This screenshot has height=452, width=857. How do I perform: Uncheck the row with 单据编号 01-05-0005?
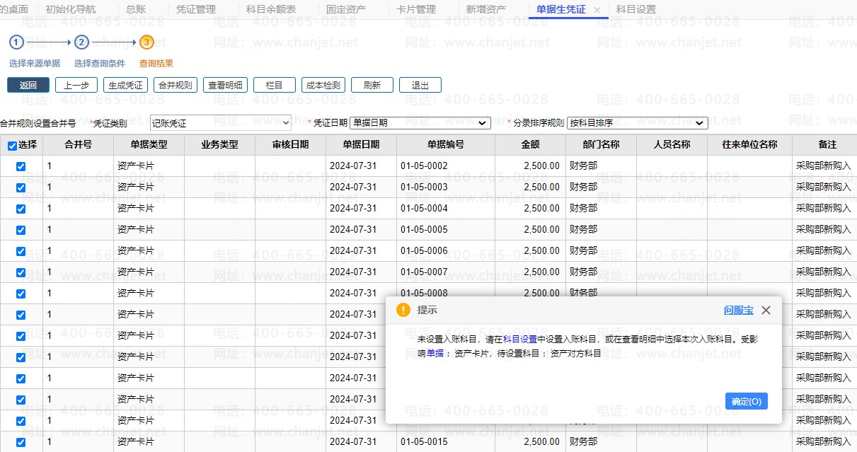21,230
